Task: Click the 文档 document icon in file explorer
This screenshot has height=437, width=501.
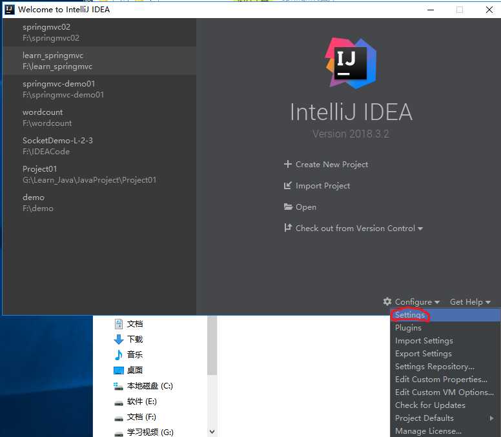Action: (x=119, y=324)
